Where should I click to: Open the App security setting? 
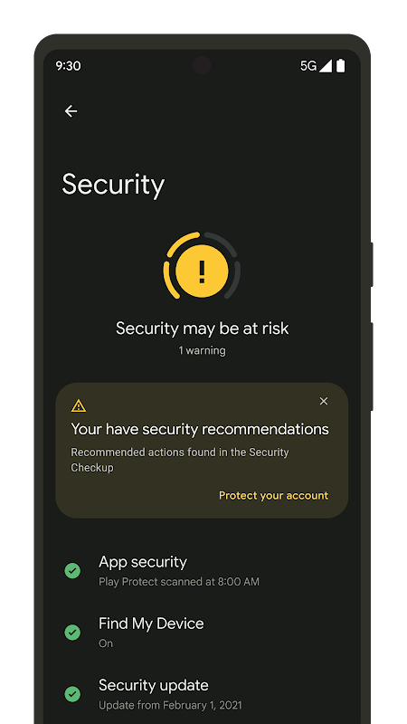[x=202, y=571]
